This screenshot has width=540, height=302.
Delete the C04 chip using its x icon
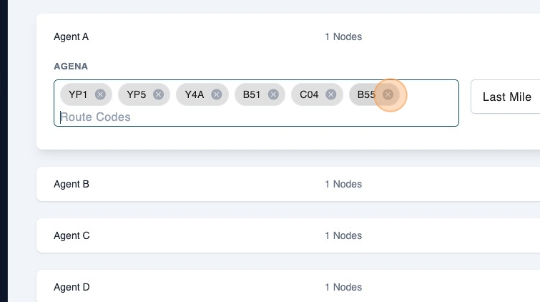(x=330, y=94)
